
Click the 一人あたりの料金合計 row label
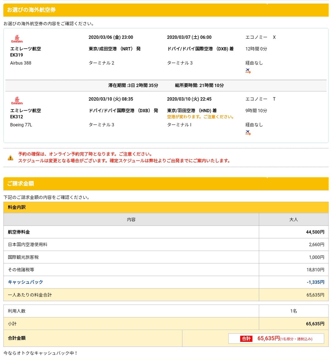[30, 295]
